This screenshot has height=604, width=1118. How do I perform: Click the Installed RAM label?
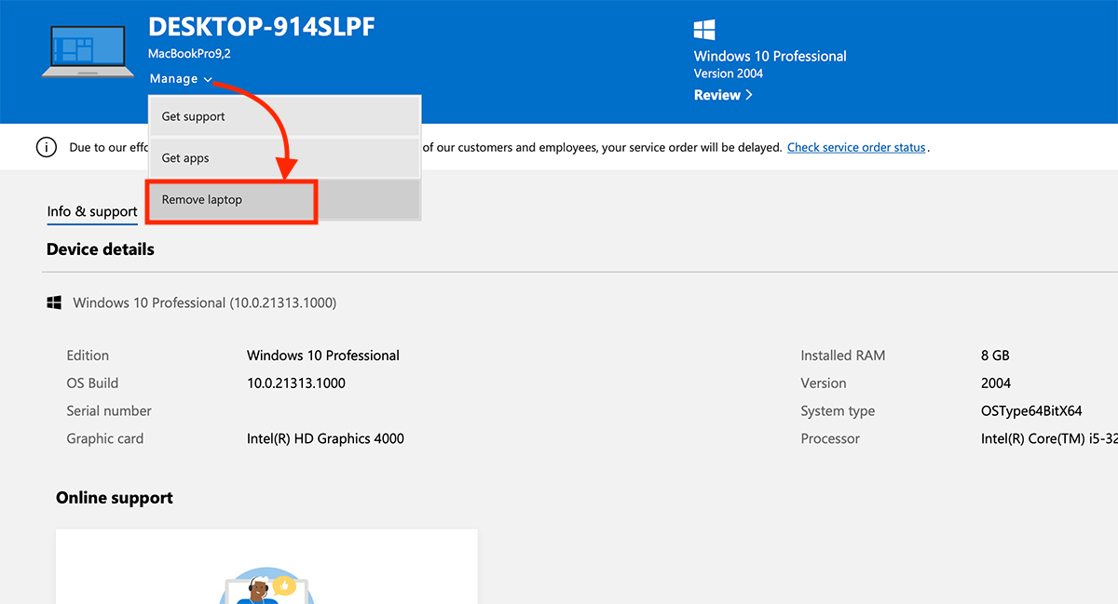843,356
